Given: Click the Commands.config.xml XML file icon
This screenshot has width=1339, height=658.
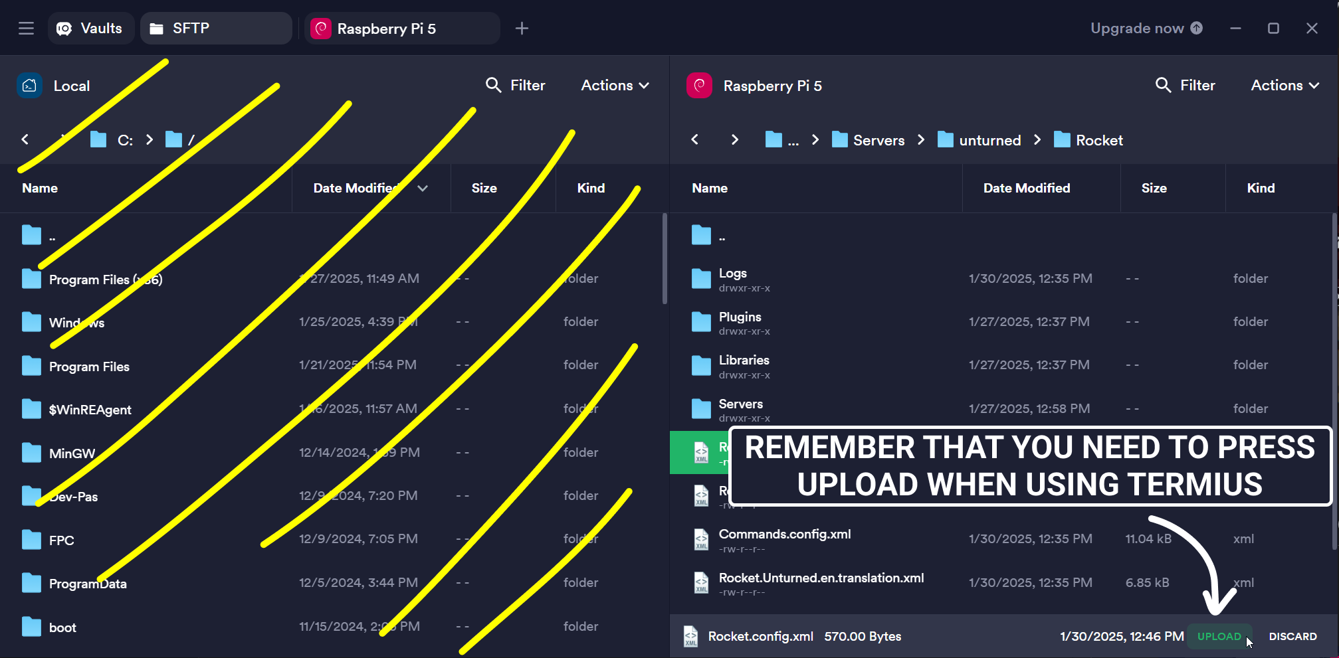Looking at the screenshot, I should pyautogui.click(x=701, y=539).
